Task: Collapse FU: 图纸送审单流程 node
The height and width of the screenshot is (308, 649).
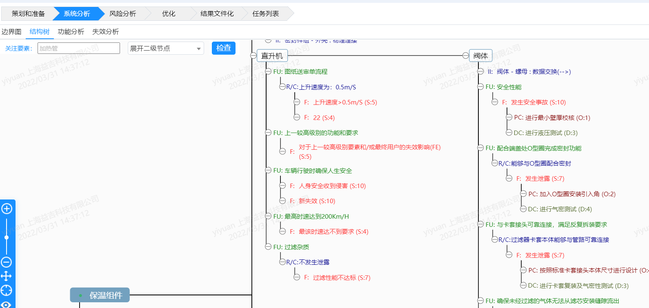Action: pyautogui.click(x=268, y=72)
